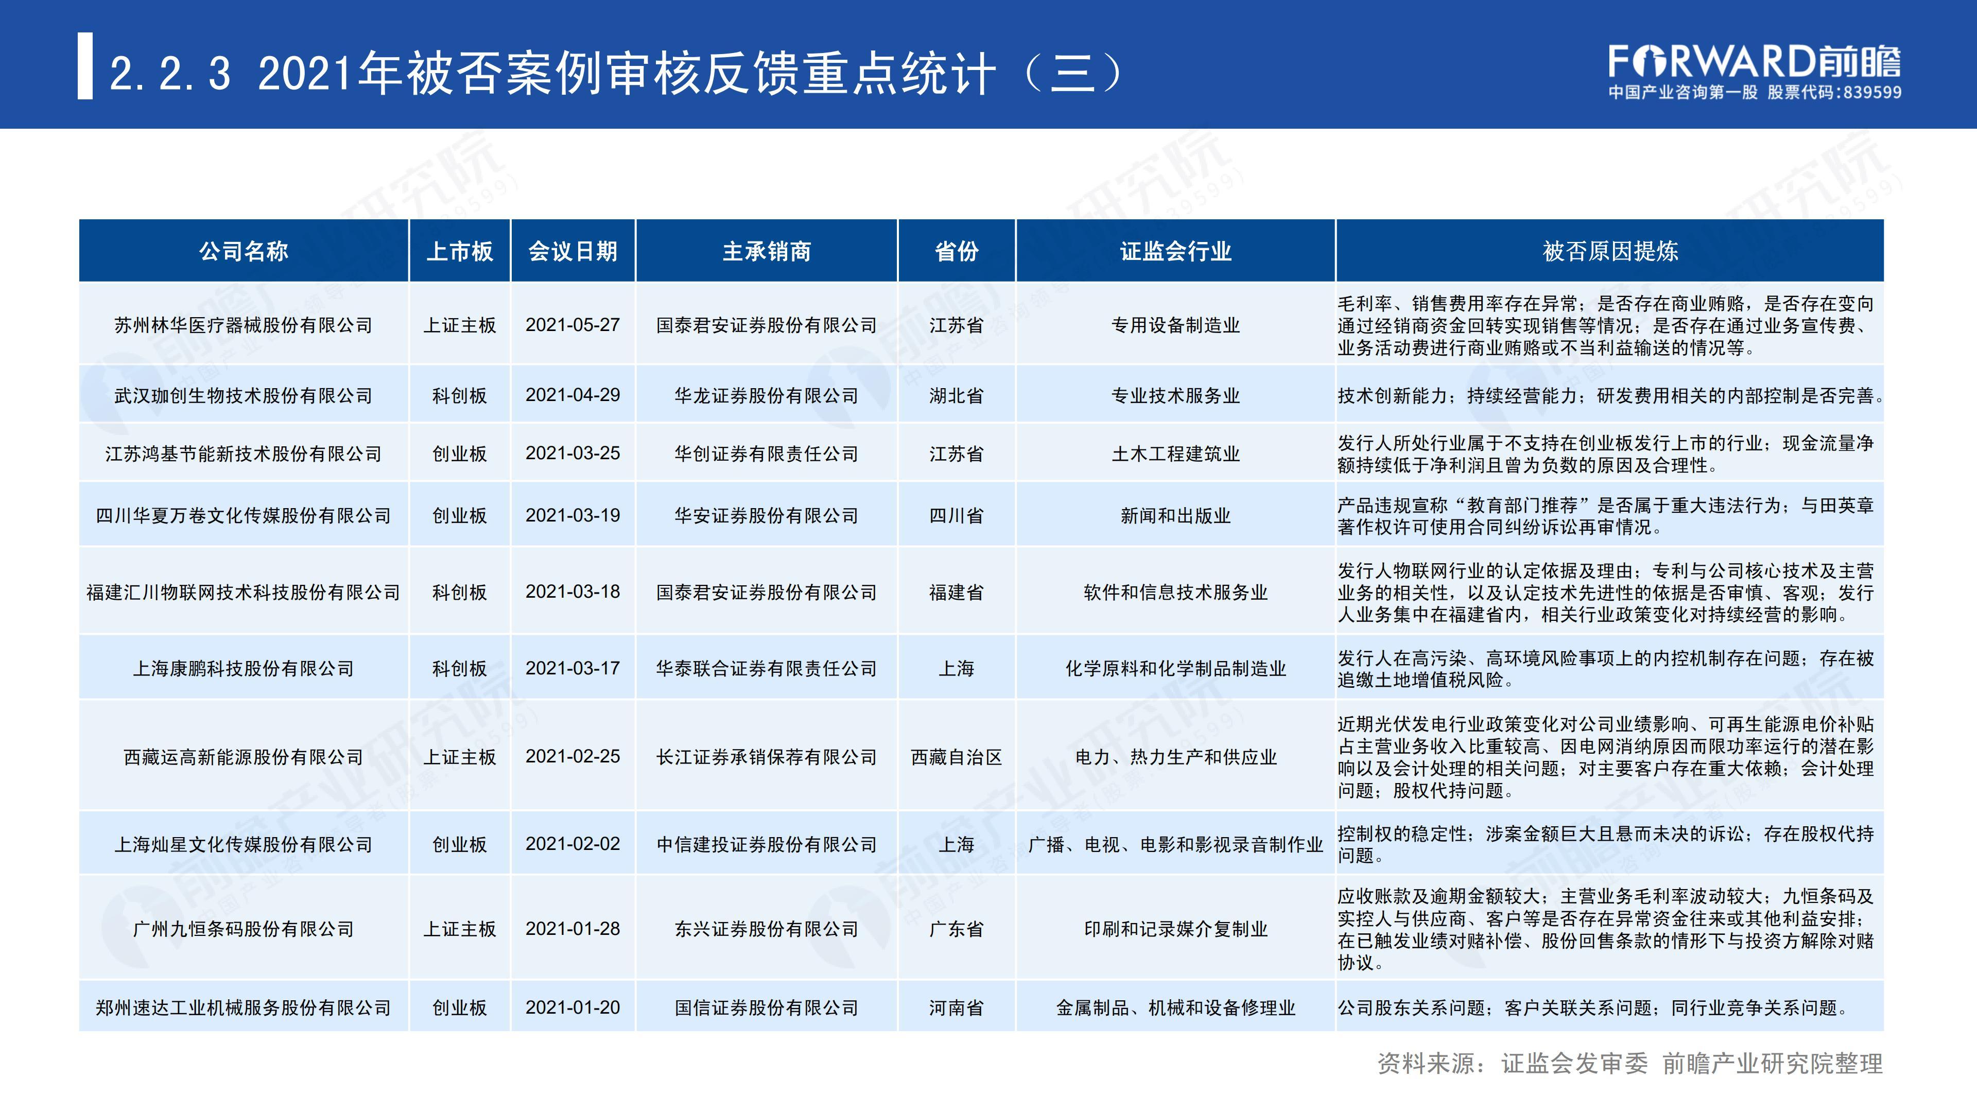Select the 福建省 province cell
The image size is (1977, 1112).
956,593
